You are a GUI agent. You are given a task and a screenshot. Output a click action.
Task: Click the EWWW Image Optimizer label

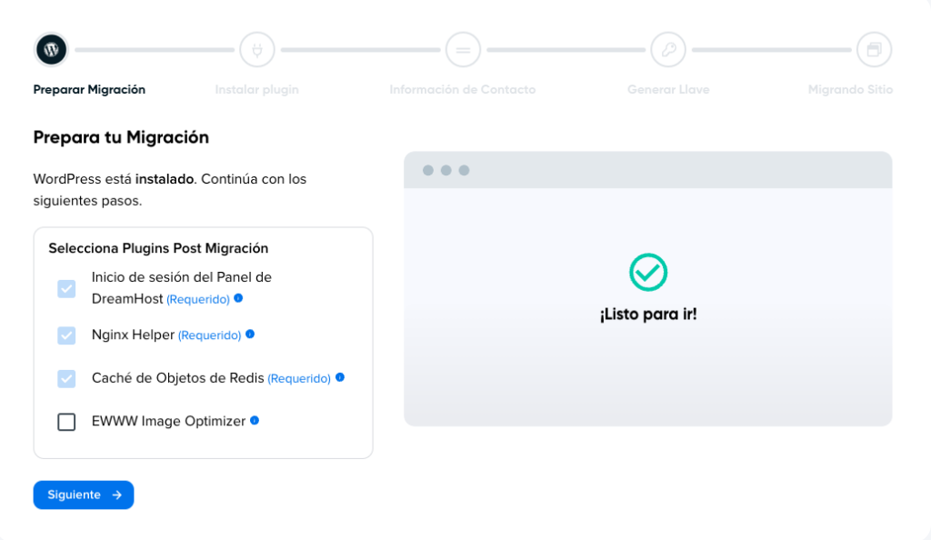[168, 421]
